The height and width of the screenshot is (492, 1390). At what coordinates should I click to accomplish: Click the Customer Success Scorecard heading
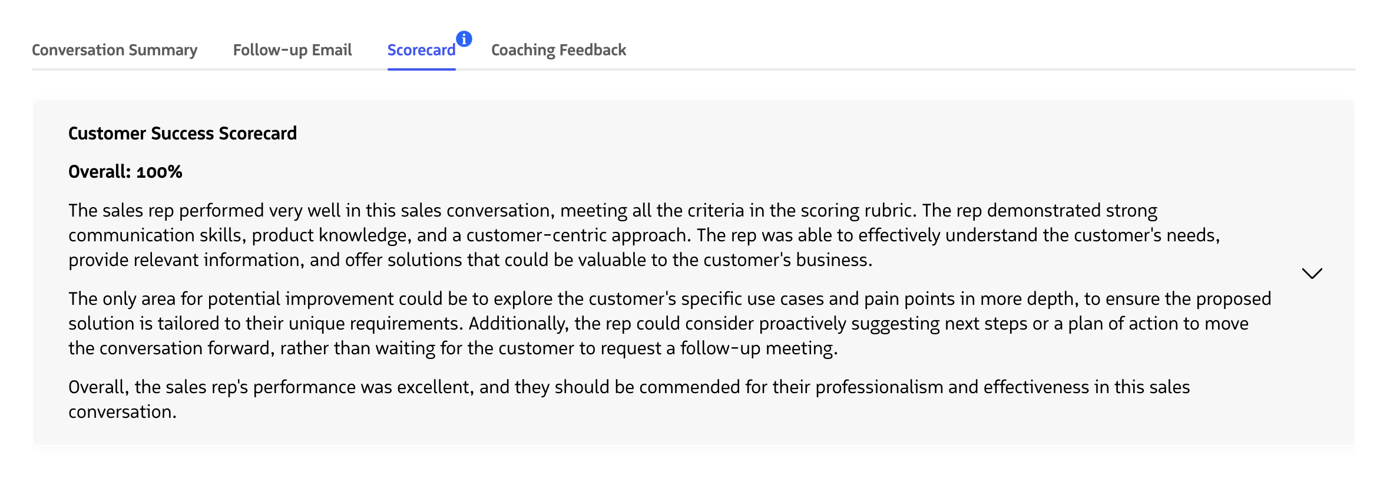point(183,134)
